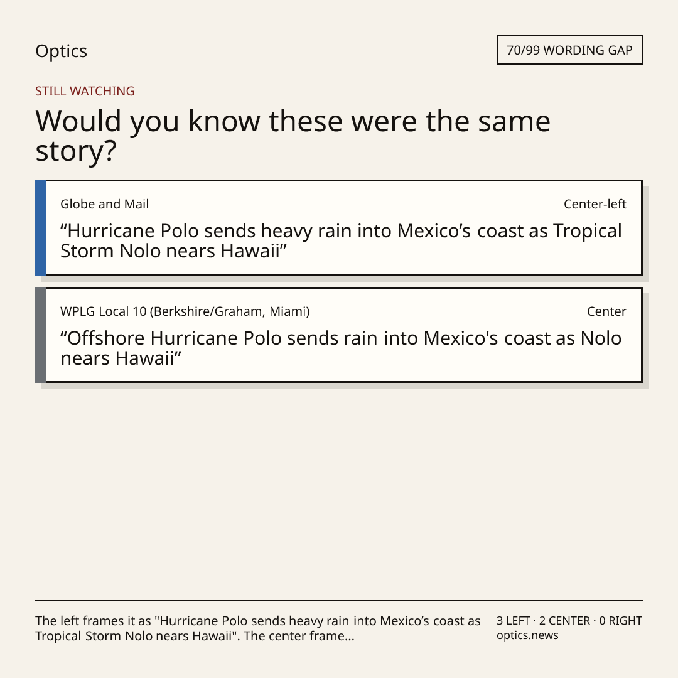Click the Optics logo text
This screenshot has height=678, width=678.
(x=61, y=51)
